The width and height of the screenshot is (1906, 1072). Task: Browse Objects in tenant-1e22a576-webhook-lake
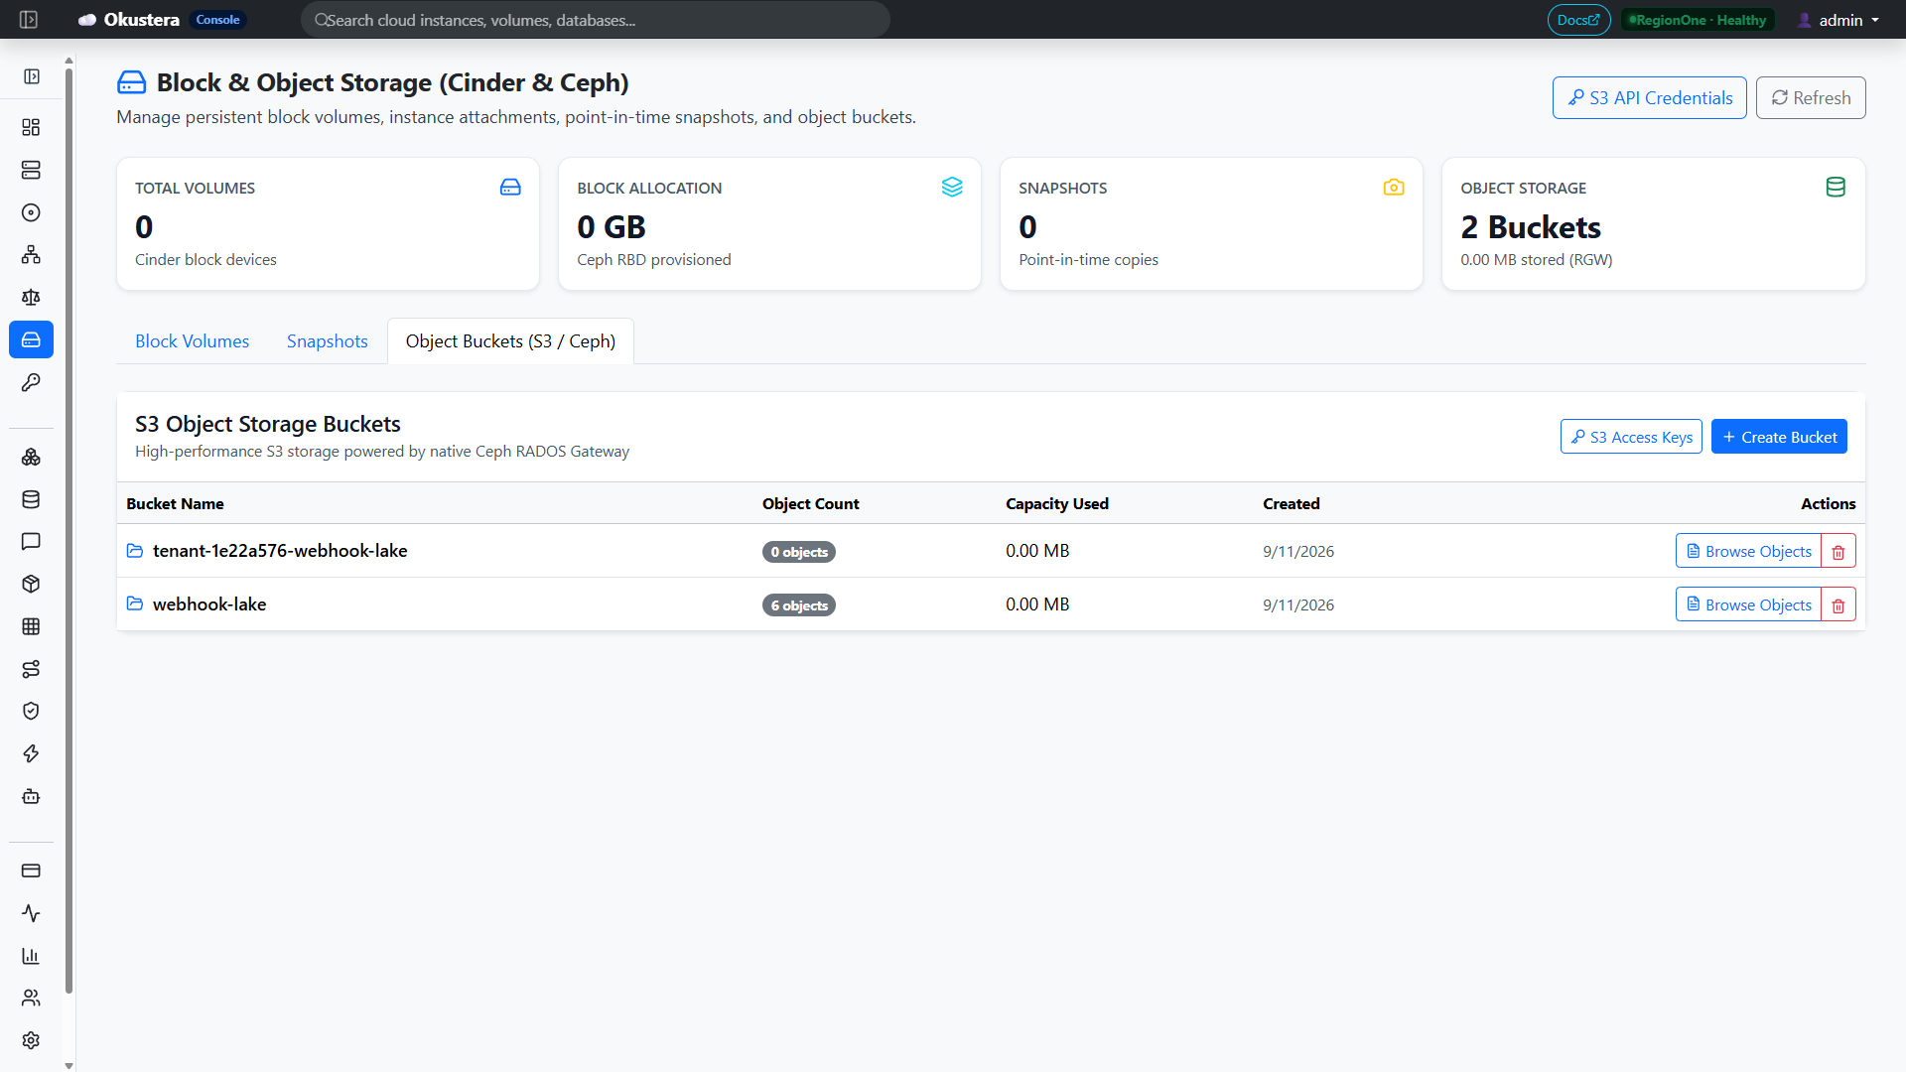click(1748, 551)
